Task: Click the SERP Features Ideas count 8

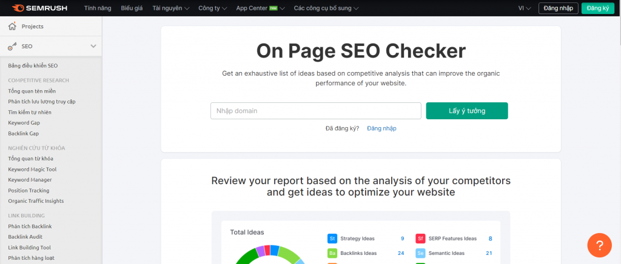Action: coord(490,239)
